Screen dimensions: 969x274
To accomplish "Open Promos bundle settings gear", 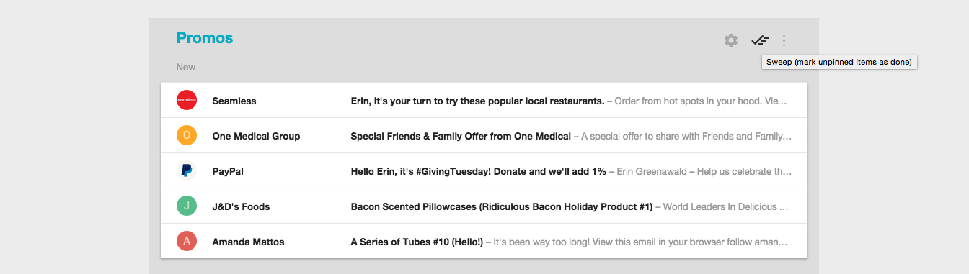I will pyautogui.click(x=731, y=40).
